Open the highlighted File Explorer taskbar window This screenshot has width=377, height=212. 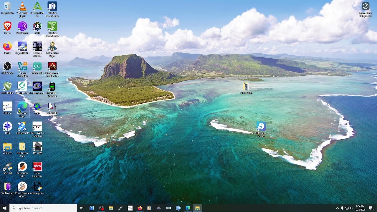197,208
